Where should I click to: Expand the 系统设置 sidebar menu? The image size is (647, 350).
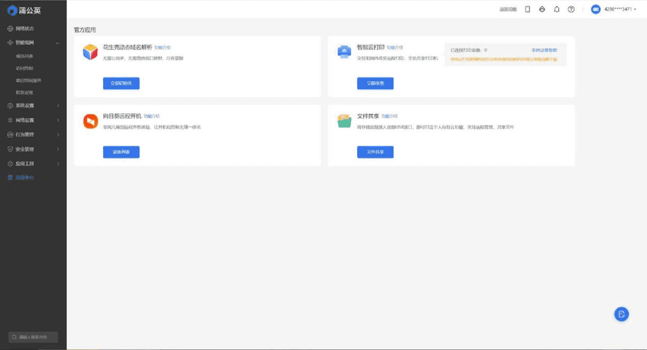pyautogui.click(x=33, y=106)
